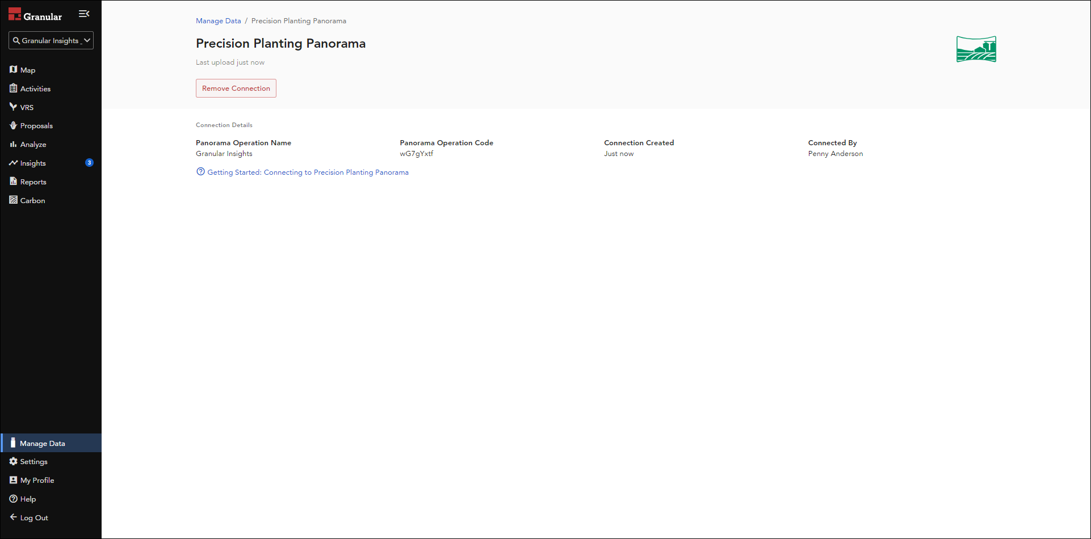This screenshot has width=1091, height=539.
Task: Click the Log Out arrow icon
Action: click(x=13, y=517)
